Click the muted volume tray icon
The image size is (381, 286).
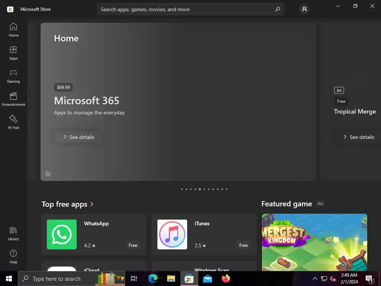(x=333, y=279)
